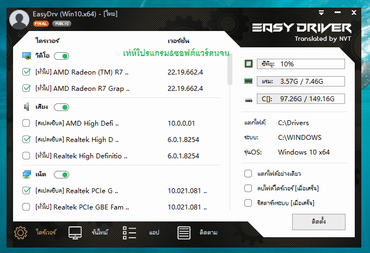
Task: Click the C:\WINDOWS system path
Action: point(300,137)
